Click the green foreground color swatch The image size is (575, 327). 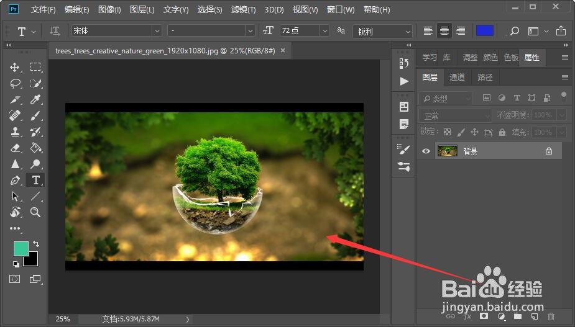click(x=21, y=249)
